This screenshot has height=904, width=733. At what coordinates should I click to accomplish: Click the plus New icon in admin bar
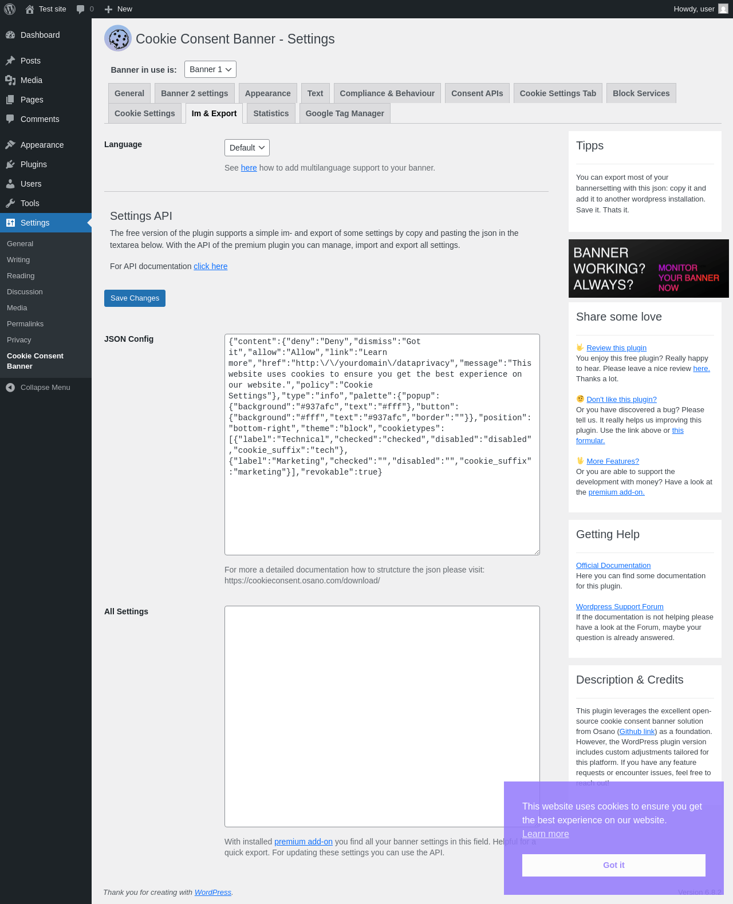(108, 9)
